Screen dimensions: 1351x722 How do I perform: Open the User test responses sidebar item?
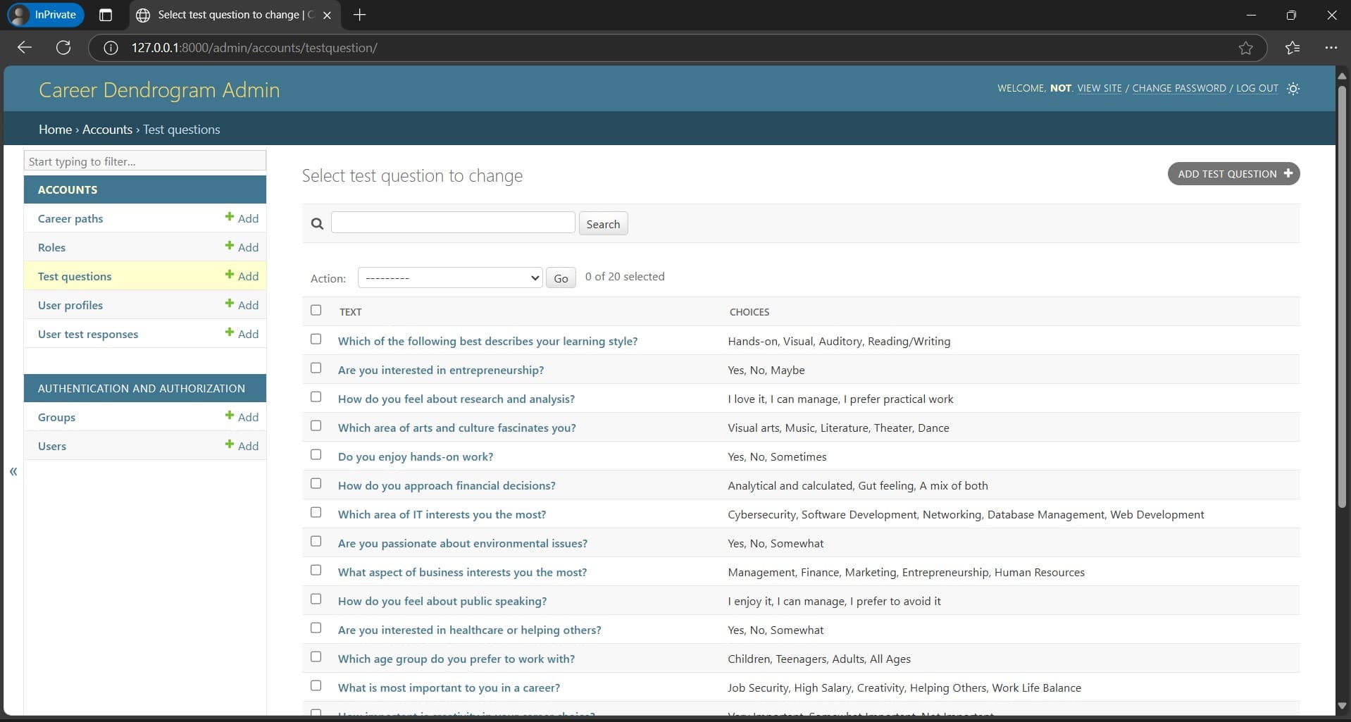[88, 334]
